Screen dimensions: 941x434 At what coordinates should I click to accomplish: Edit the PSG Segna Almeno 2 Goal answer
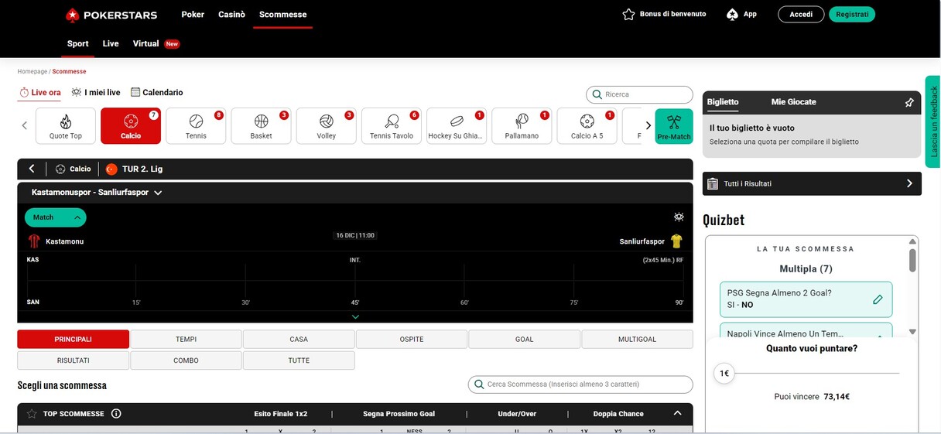pos(878,299)
